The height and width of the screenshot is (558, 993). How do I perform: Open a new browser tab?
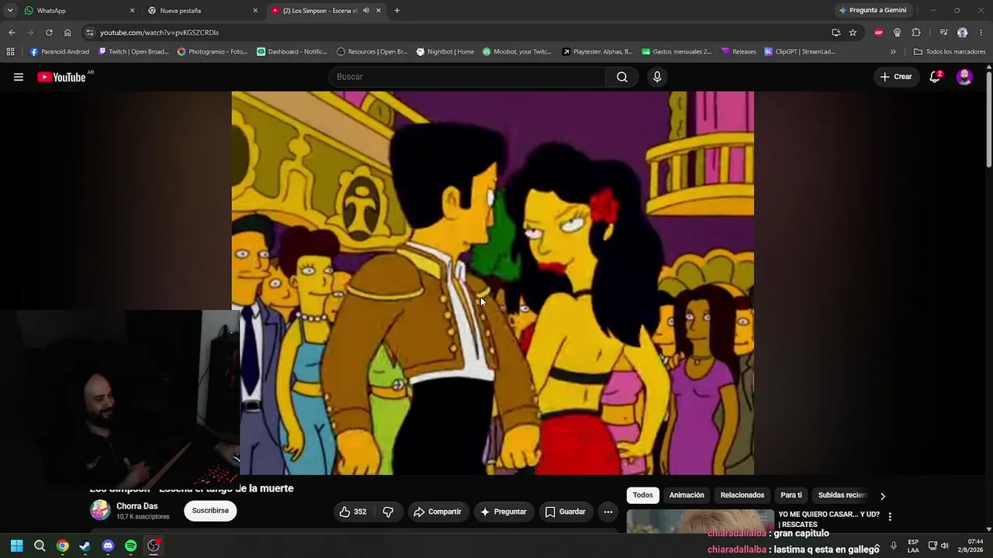point(397,11)
